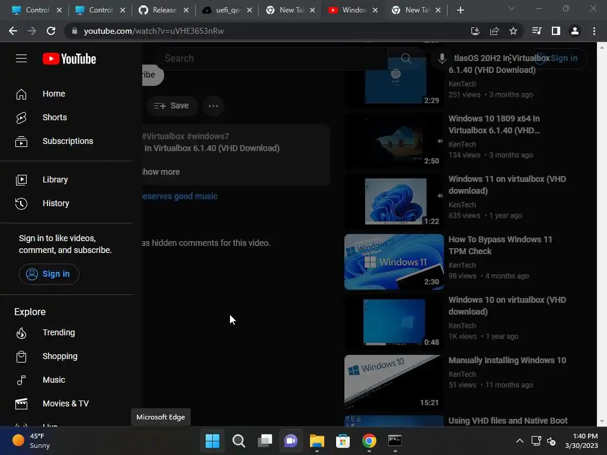
Task: Toggle the Chrome side panel icon
Action: (556, 31)
